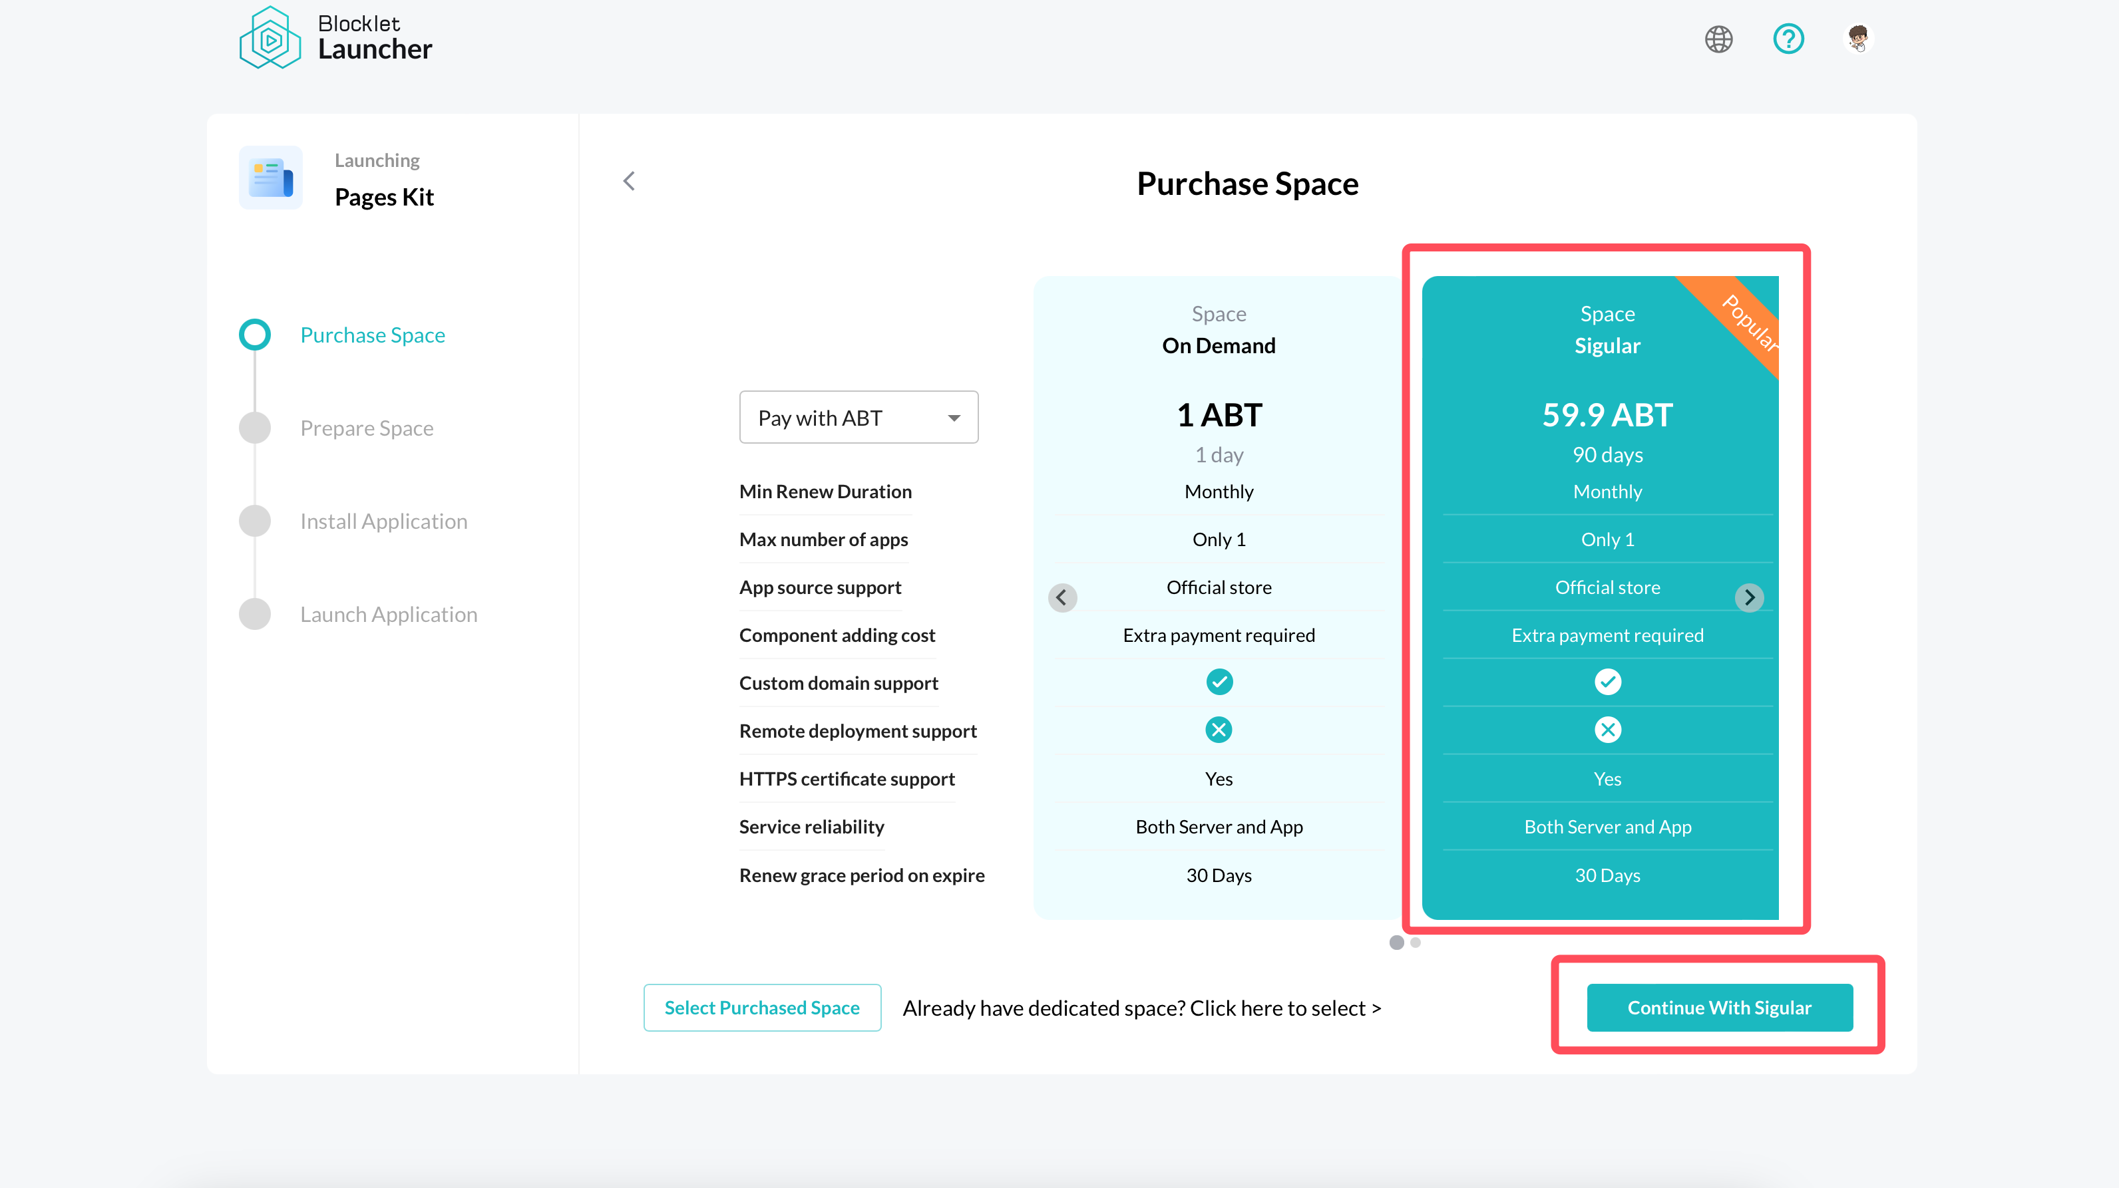The height and width of the screenshot is (1188, 2119).
Task: Click the carousel previous arrow
Action: coord(1062,597)
